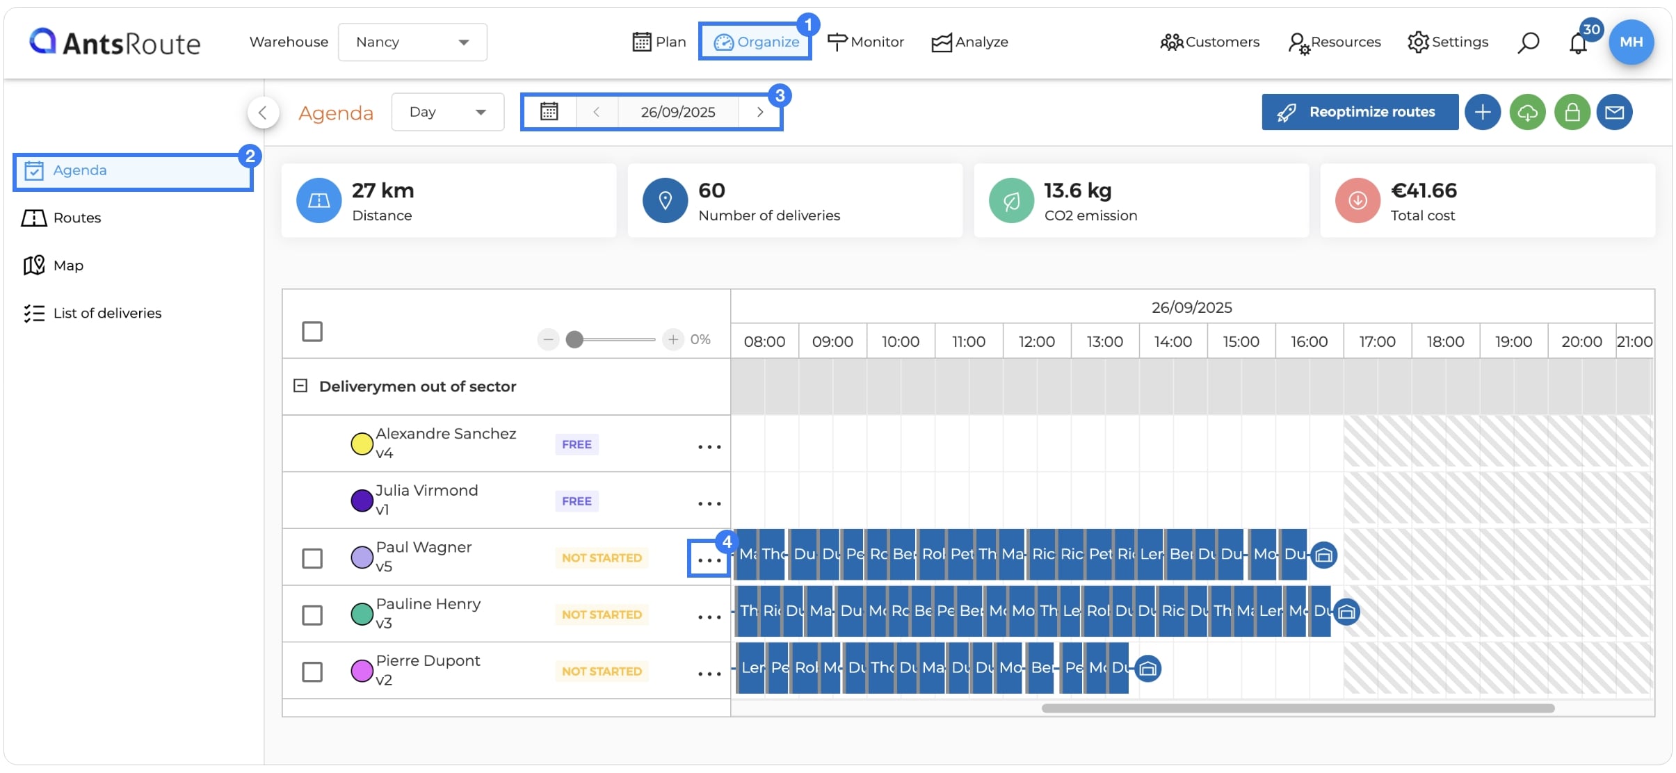Tick the Pauline Henry checkbox

(312, 615)
